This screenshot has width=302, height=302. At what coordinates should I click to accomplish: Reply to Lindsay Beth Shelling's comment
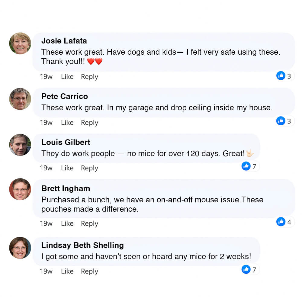89,271
